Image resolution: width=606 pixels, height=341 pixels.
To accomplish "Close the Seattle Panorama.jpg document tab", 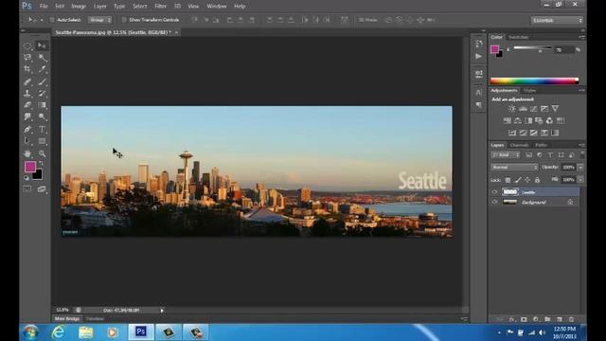I will [176, 32].
